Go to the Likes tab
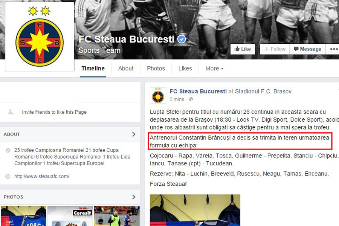This screenshot has height=226, width=339. (185, 69)
